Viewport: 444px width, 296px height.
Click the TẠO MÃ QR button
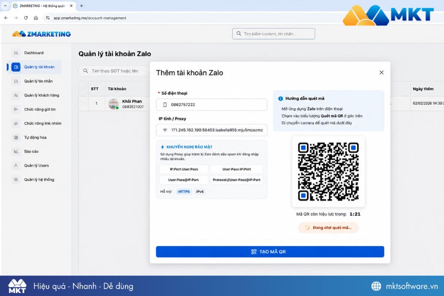270,252
